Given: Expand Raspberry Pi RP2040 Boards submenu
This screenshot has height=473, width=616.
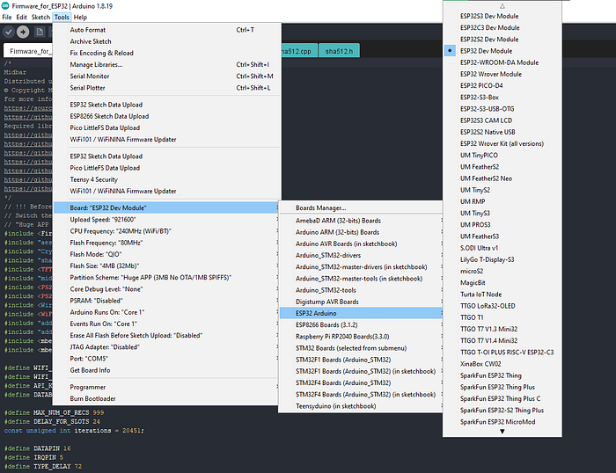Looking at the screenshot, I should [361, 337].
